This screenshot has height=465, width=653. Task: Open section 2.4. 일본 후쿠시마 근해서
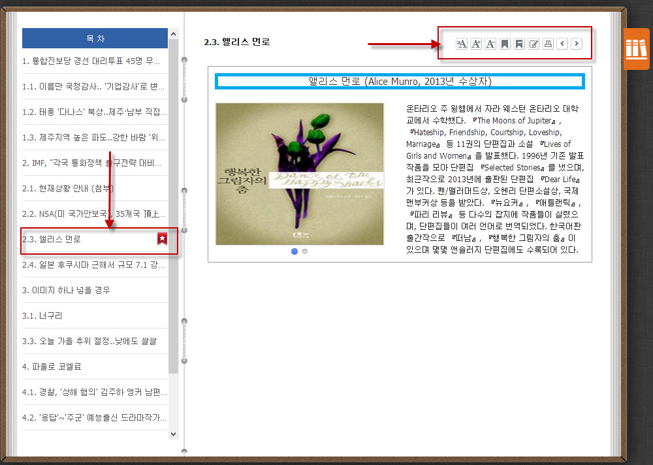95,265
